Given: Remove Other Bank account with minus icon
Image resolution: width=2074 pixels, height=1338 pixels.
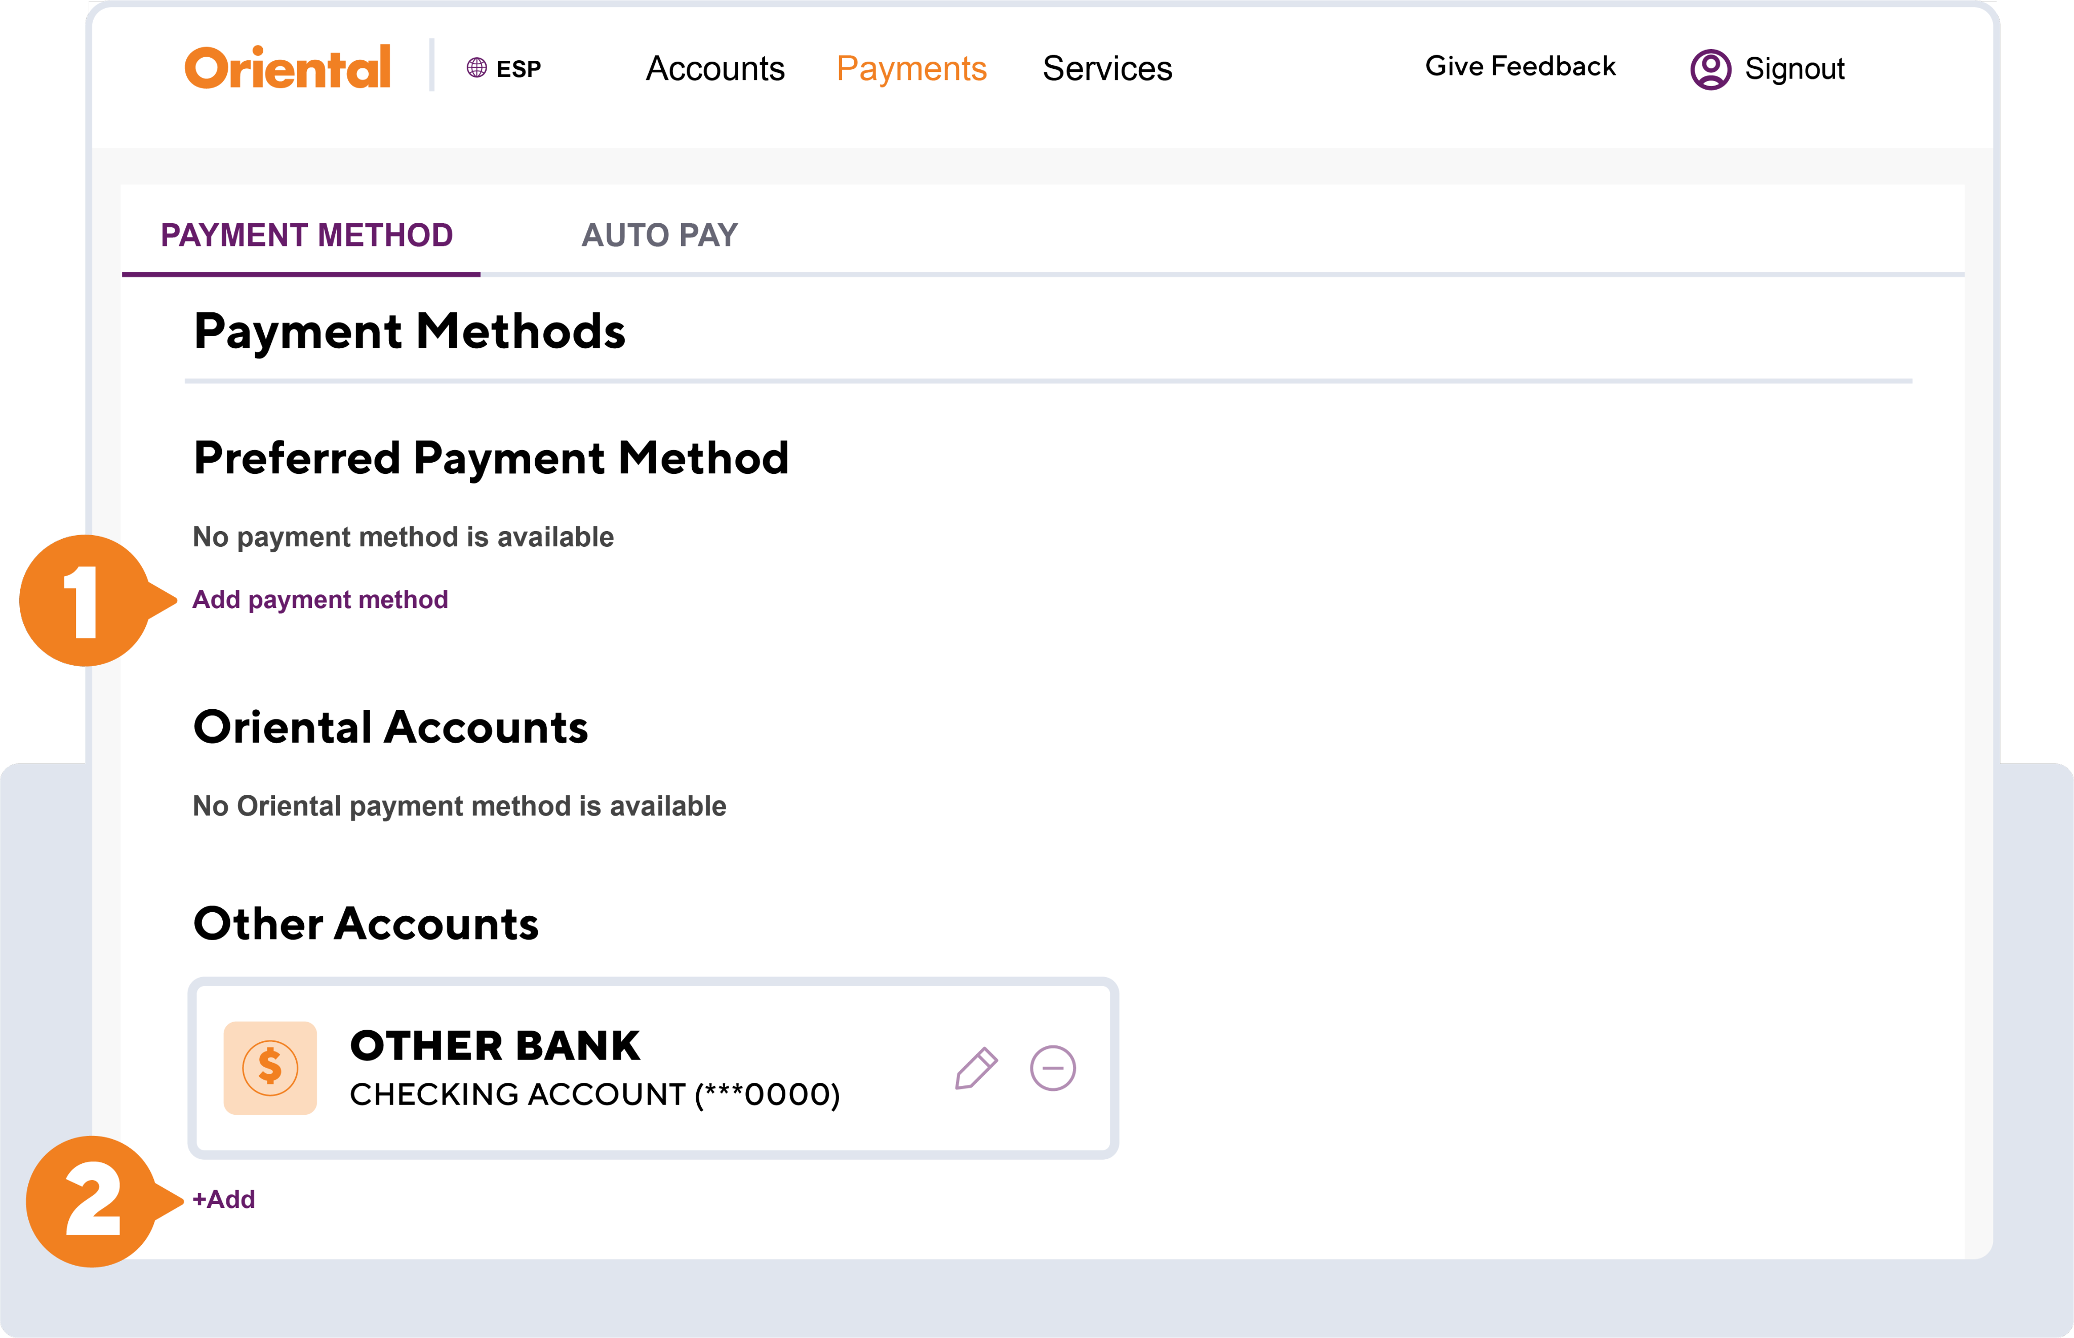Looking at the screenshot, I should pyautogui.click(x=1052, y=1068).
